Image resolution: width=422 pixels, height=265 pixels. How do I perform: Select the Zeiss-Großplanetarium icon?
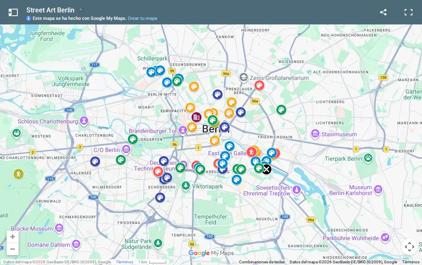(x=244, y=77)
